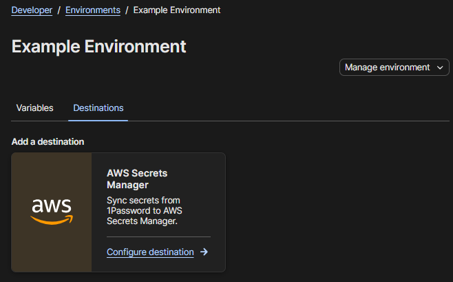Screen dimensions: 453x282
Task: Click the AWS Secrets Manager card title
Action: 137,179
